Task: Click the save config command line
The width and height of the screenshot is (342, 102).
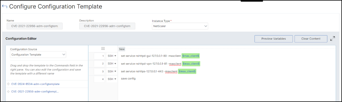Action: [x=128, y=78]
